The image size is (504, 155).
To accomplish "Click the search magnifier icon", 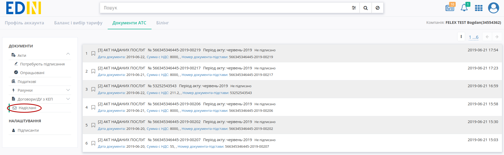I will pos(366,8).
